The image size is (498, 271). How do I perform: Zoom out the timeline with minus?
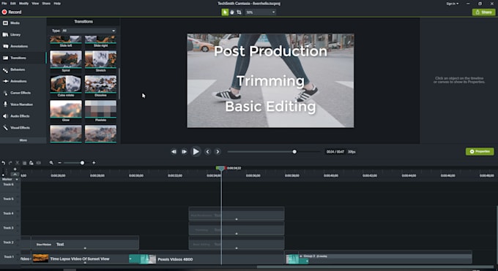60,163
